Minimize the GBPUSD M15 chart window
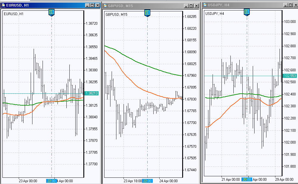The height and width of the screenshot is (184, 298). click(186, 6)
